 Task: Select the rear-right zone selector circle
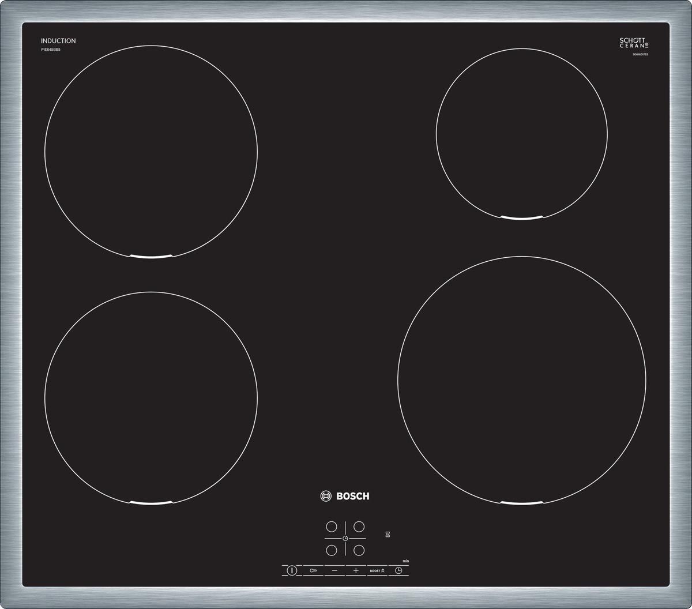point(359,527)
